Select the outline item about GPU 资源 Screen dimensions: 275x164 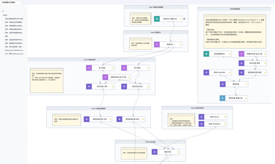[x=14, y=19]
